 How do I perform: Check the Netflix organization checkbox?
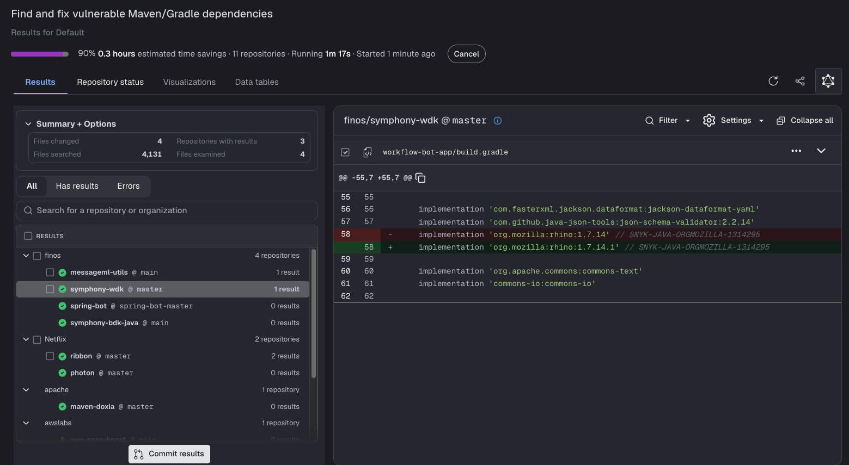pos(37,339)
